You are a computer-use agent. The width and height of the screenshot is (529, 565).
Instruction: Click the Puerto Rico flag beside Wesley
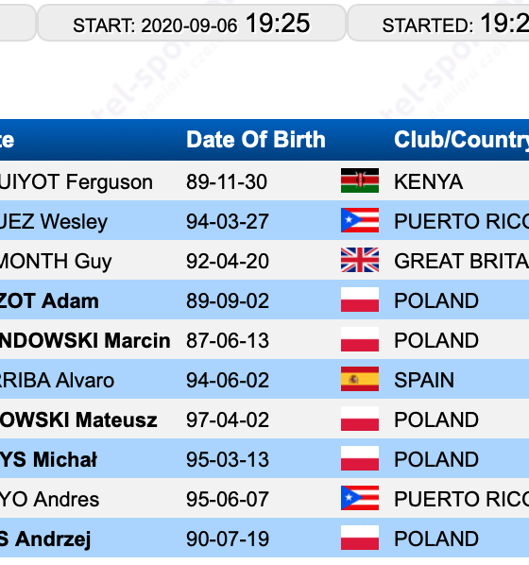click(x=360, y=220)
